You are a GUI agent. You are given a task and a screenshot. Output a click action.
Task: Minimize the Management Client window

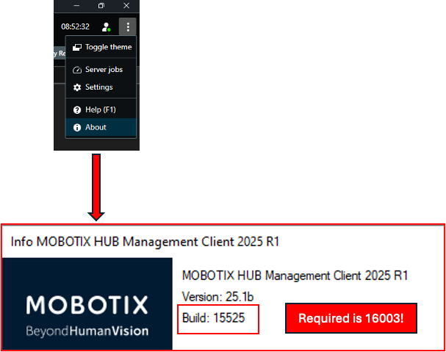click(76, 6)
